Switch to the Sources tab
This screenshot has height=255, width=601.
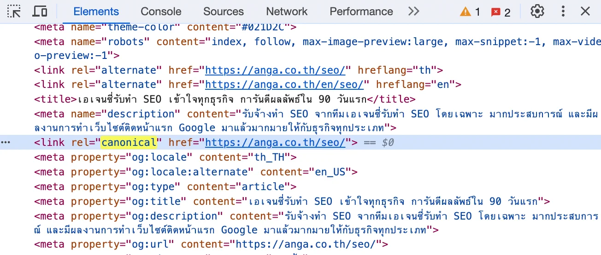[x=224, y=12]
